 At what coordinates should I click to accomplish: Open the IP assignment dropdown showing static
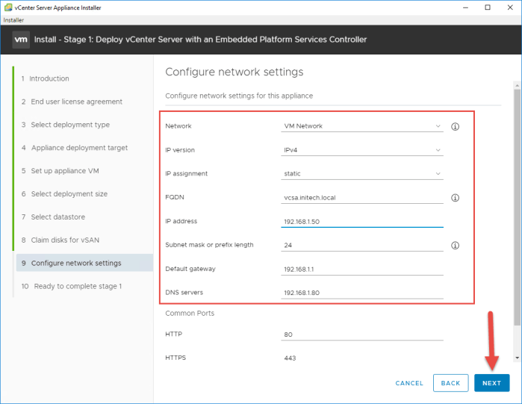point(362,174)
